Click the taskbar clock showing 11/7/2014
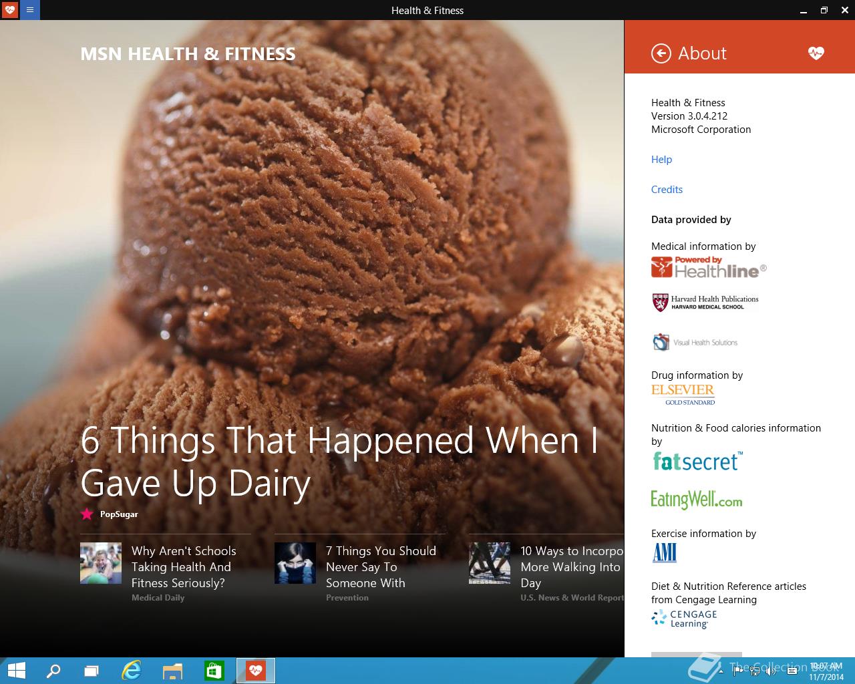Screen dimensions: 855x684 [x=826, y=671]
